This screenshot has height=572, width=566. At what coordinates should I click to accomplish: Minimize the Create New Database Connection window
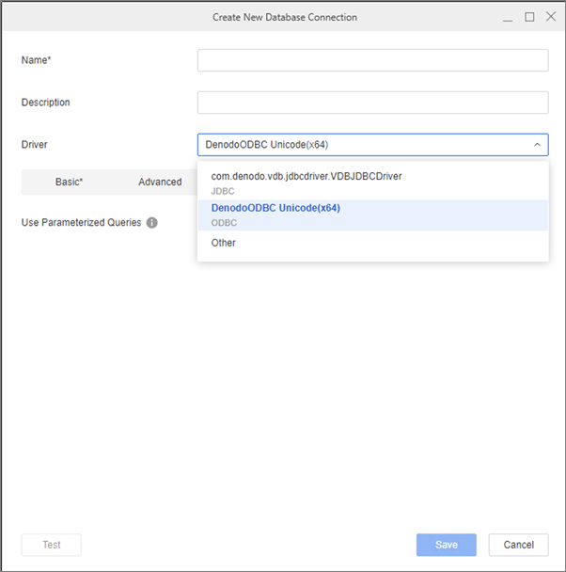[508, 17]
